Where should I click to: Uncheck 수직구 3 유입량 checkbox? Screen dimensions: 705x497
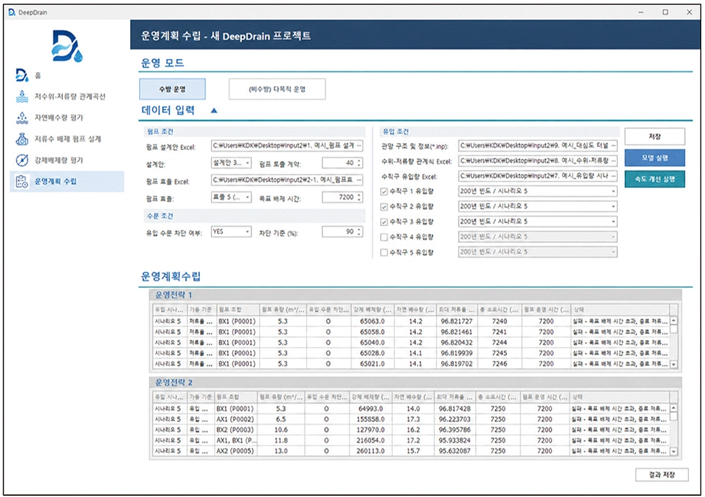pos(384,222)
